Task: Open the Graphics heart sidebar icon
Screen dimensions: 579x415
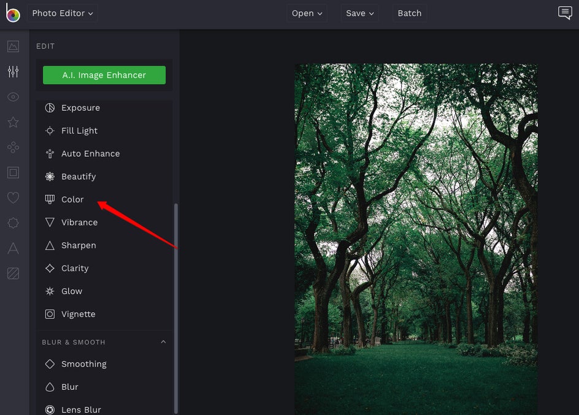Action: pyautogui.click(x=13, y=198)
